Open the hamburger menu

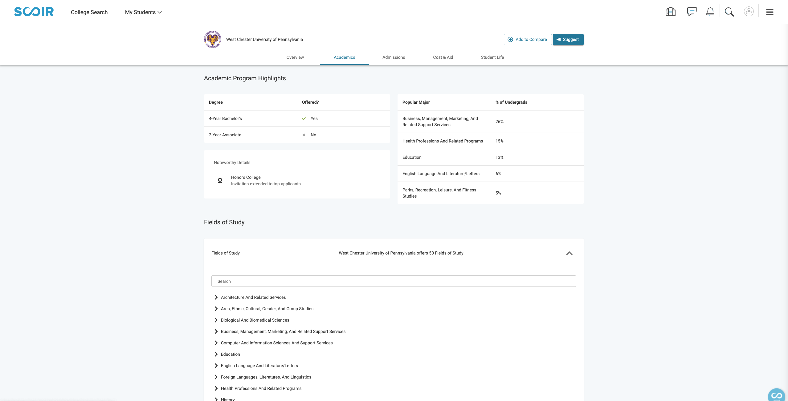coord(770,12)
